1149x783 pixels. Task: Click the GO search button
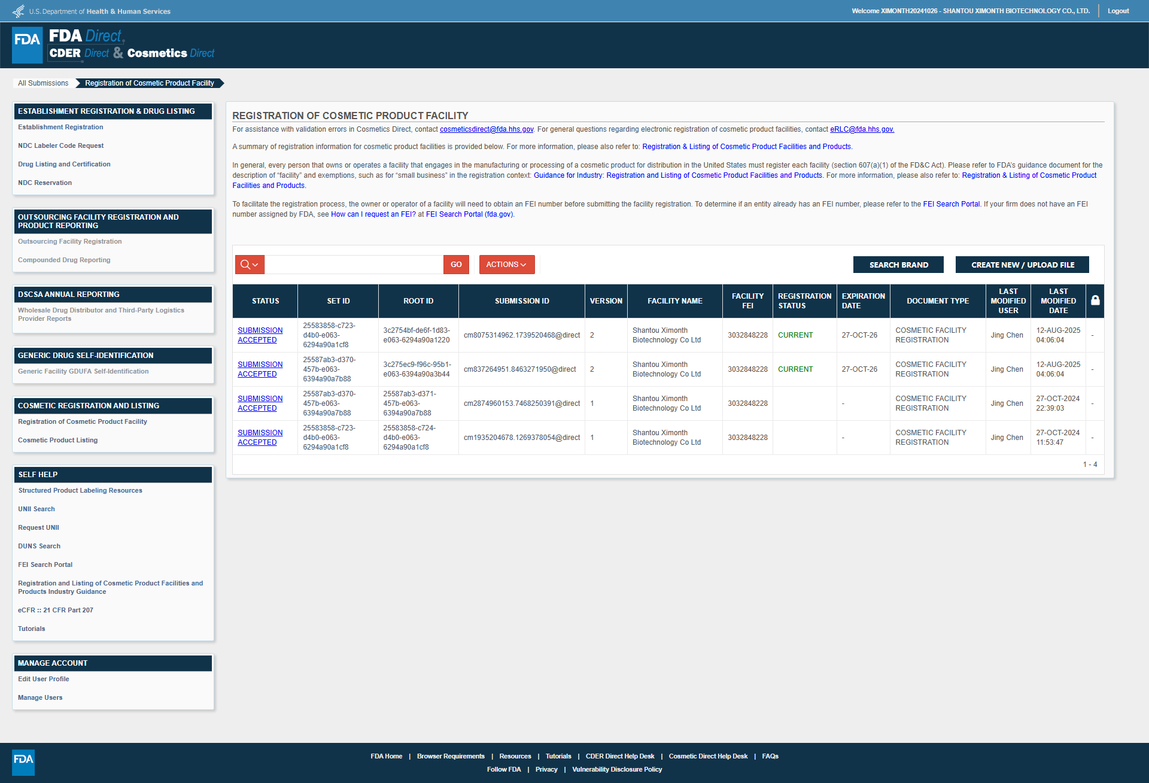[x=456, y=265]
